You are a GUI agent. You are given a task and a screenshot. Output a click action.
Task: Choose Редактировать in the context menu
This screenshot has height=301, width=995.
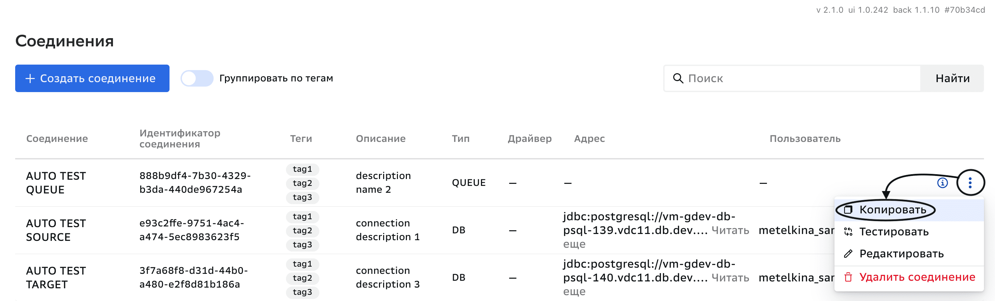click(902, 254)
